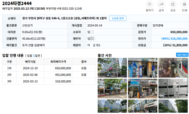This screenshot has height=114, width=189.
Task: Click the 매각기일 column header
Action: [x=30, y=61]
